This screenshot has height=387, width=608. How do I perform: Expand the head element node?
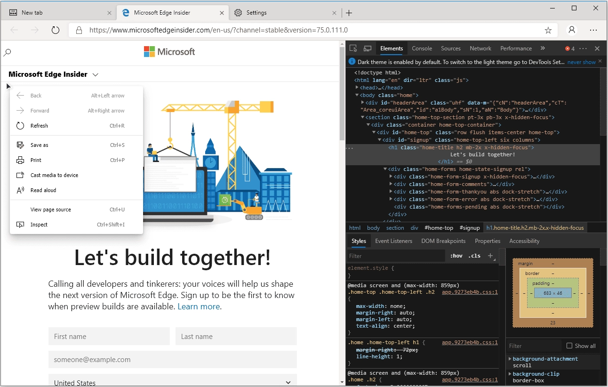(x=357, y=88)
